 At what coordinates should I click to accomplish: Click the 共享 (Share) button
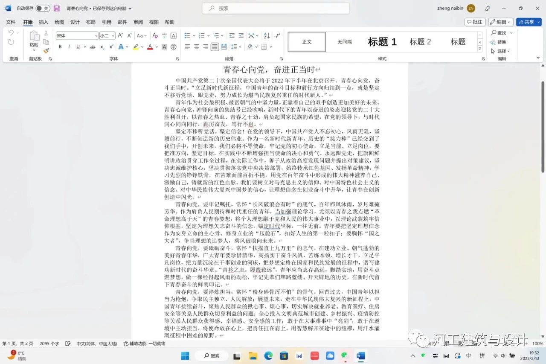(x=529, y=22)
